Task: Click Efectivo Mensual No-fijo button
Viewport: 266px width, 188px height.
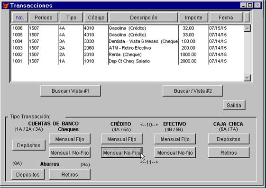Action: point(175,152)
